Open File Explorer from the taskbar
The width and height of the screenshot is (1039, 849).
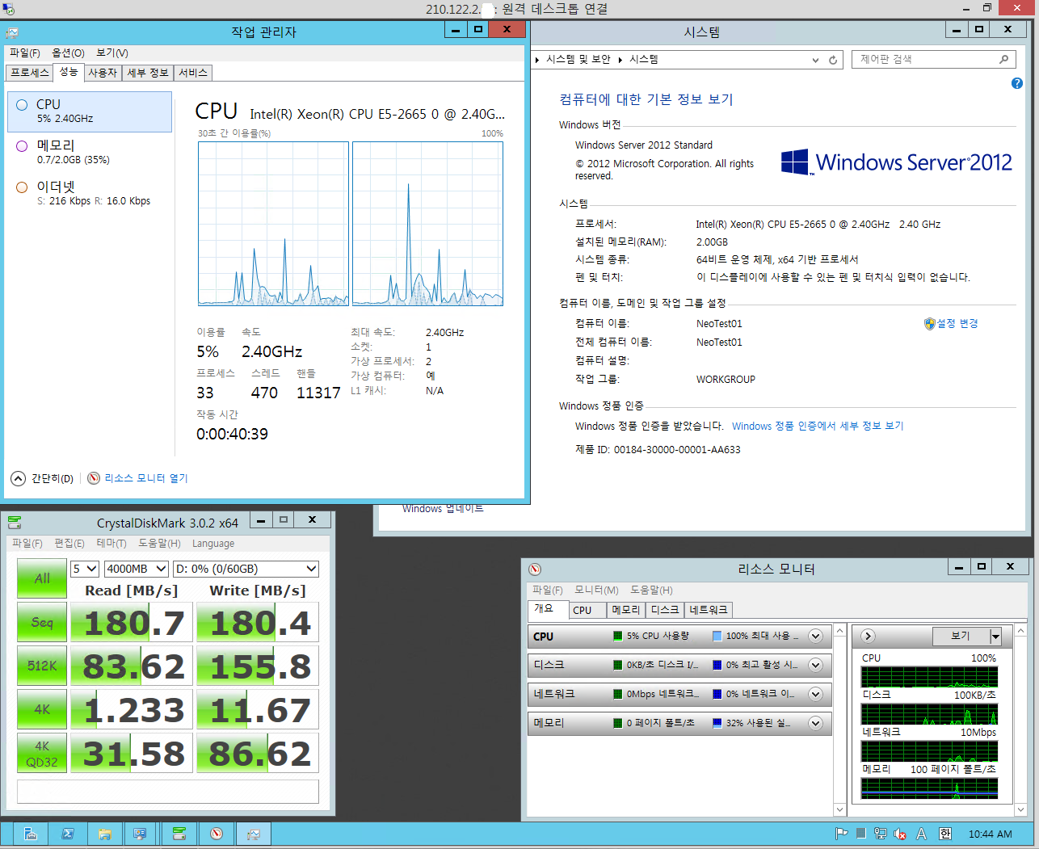pyautogui.click(x=104, y=834)
